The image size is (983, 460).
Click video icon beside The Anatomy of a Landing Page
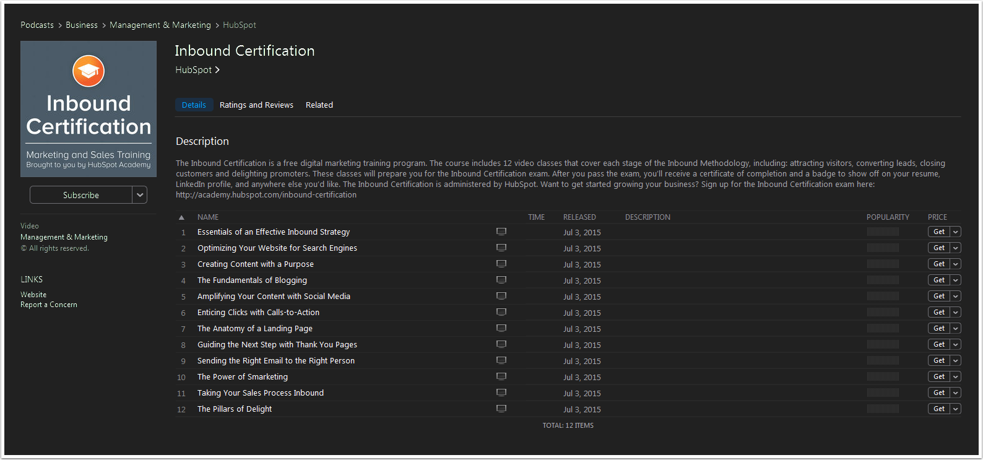pos(501,328)
